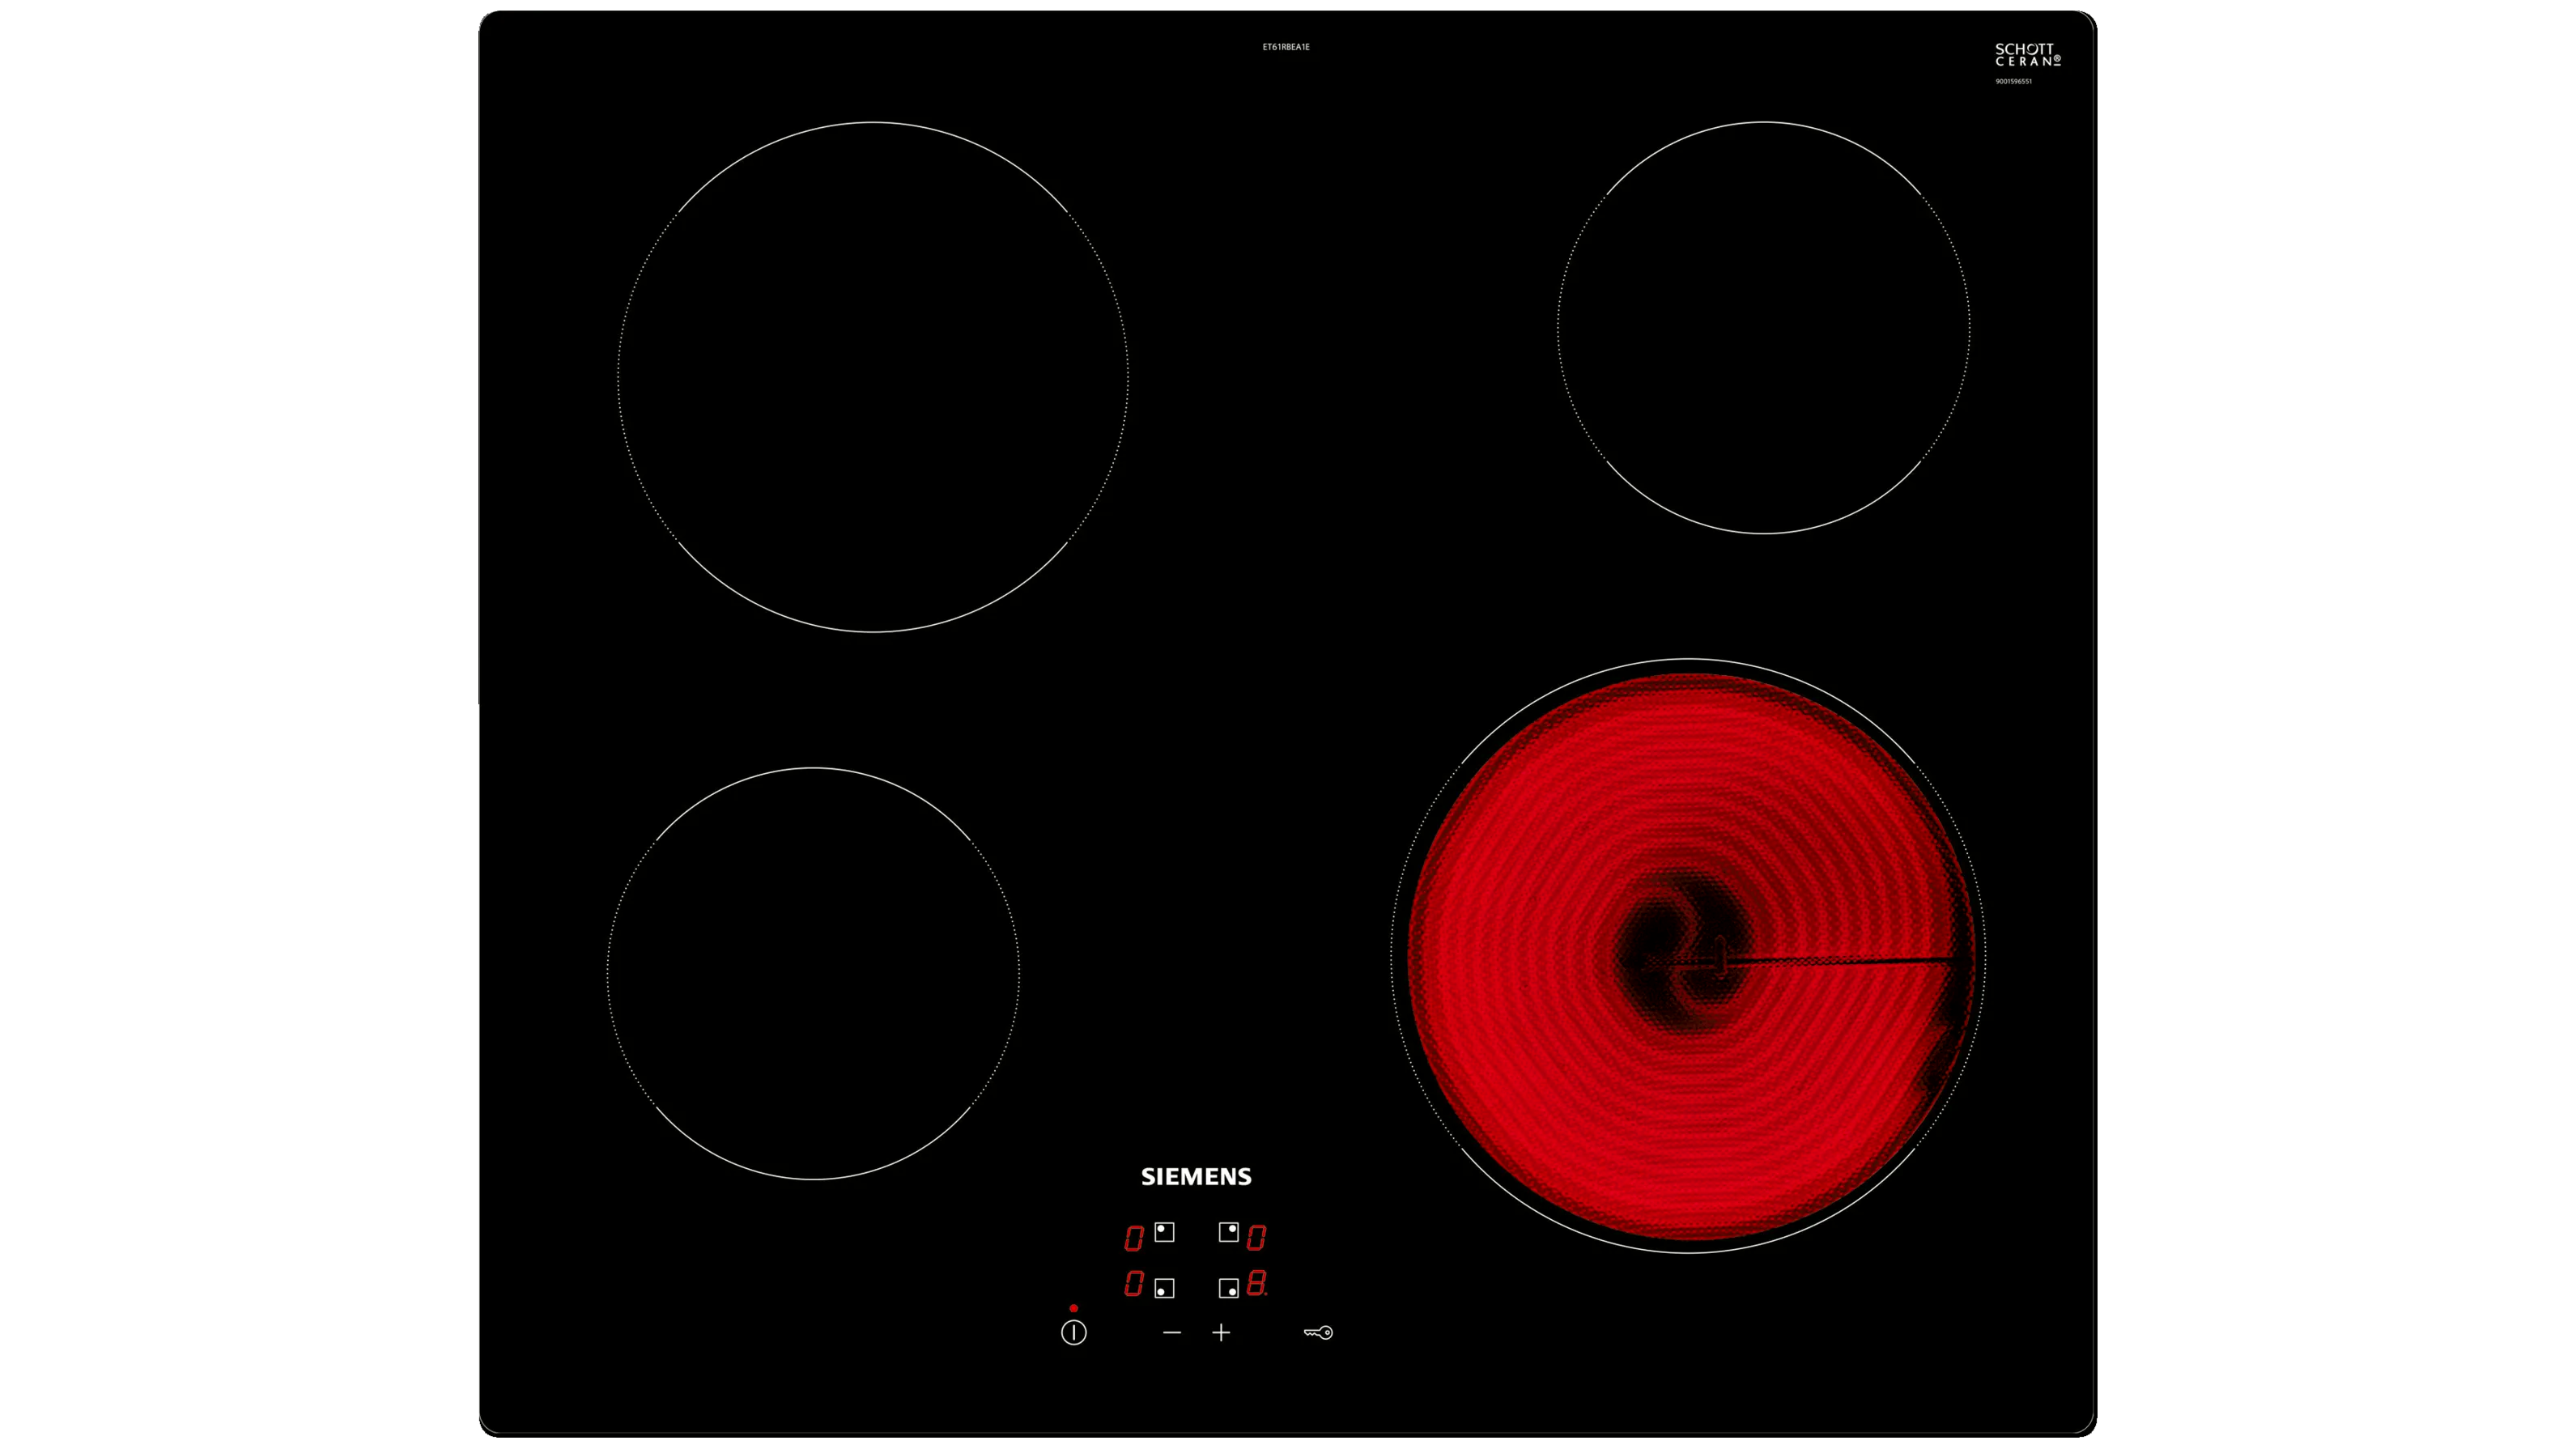Image resolution: width=2576 pixels, height=1449 pixels.
Task: Select the front-left hotplate selector square
Action: coord(1164,1288)
